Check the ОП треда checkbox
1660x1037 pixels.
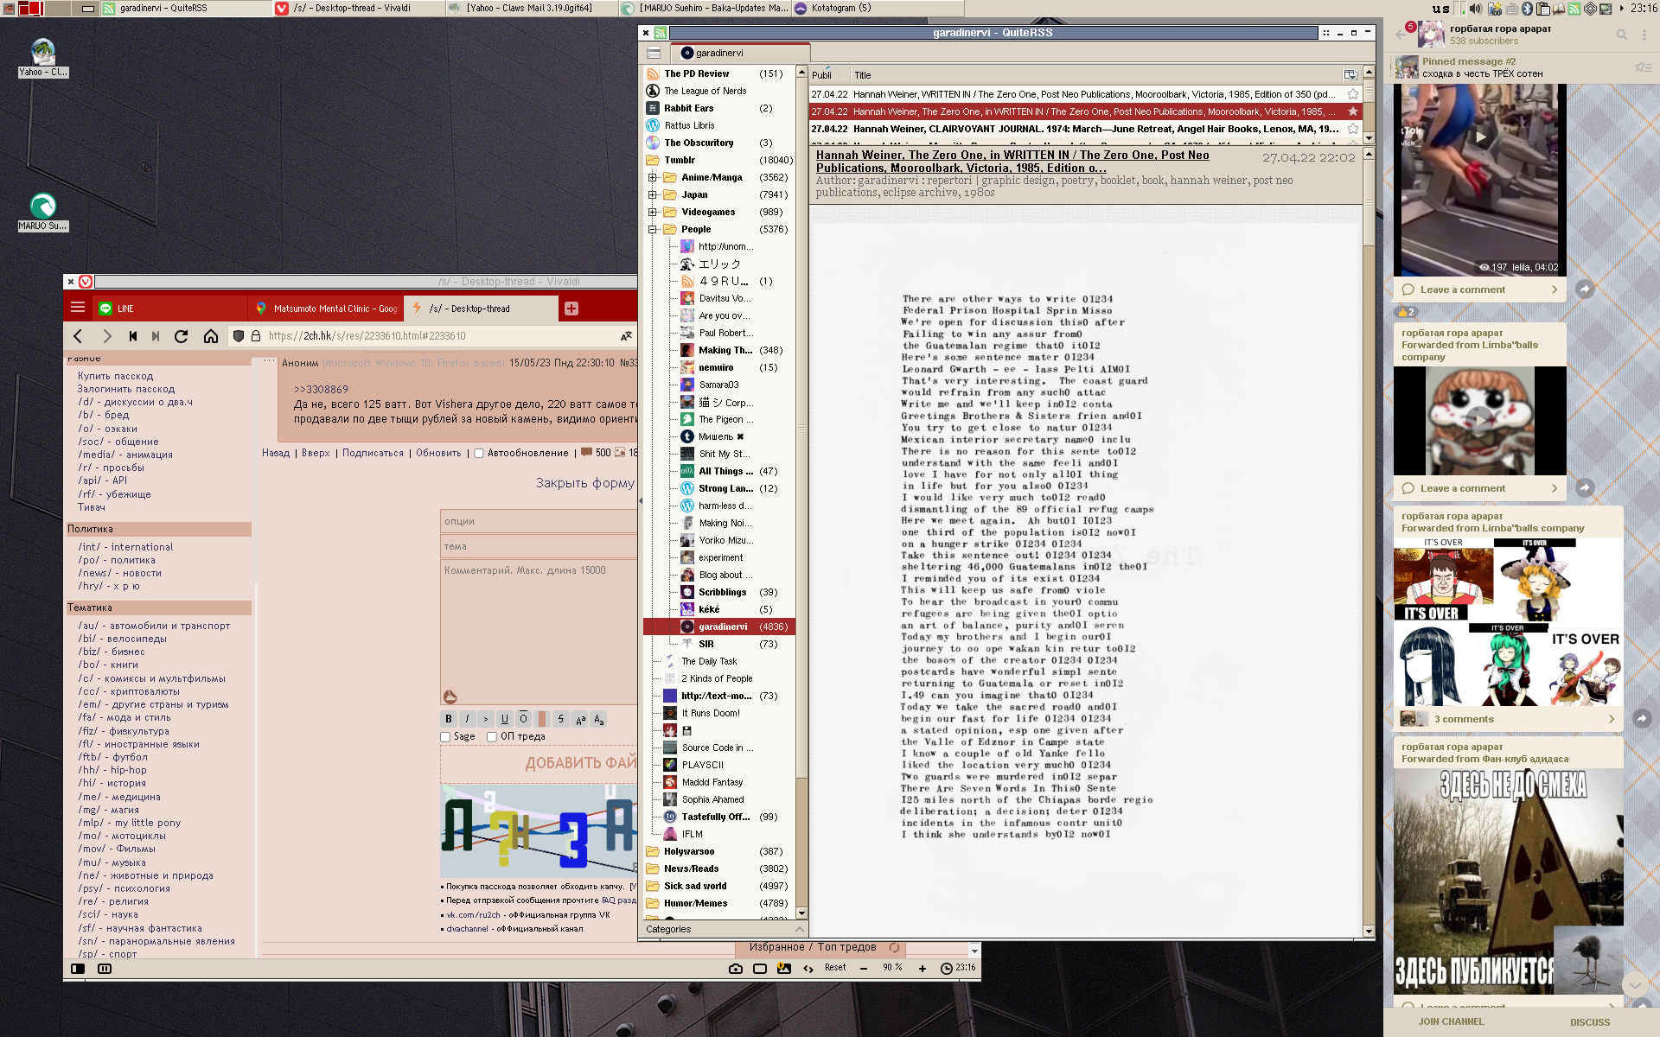coord(492,737)
